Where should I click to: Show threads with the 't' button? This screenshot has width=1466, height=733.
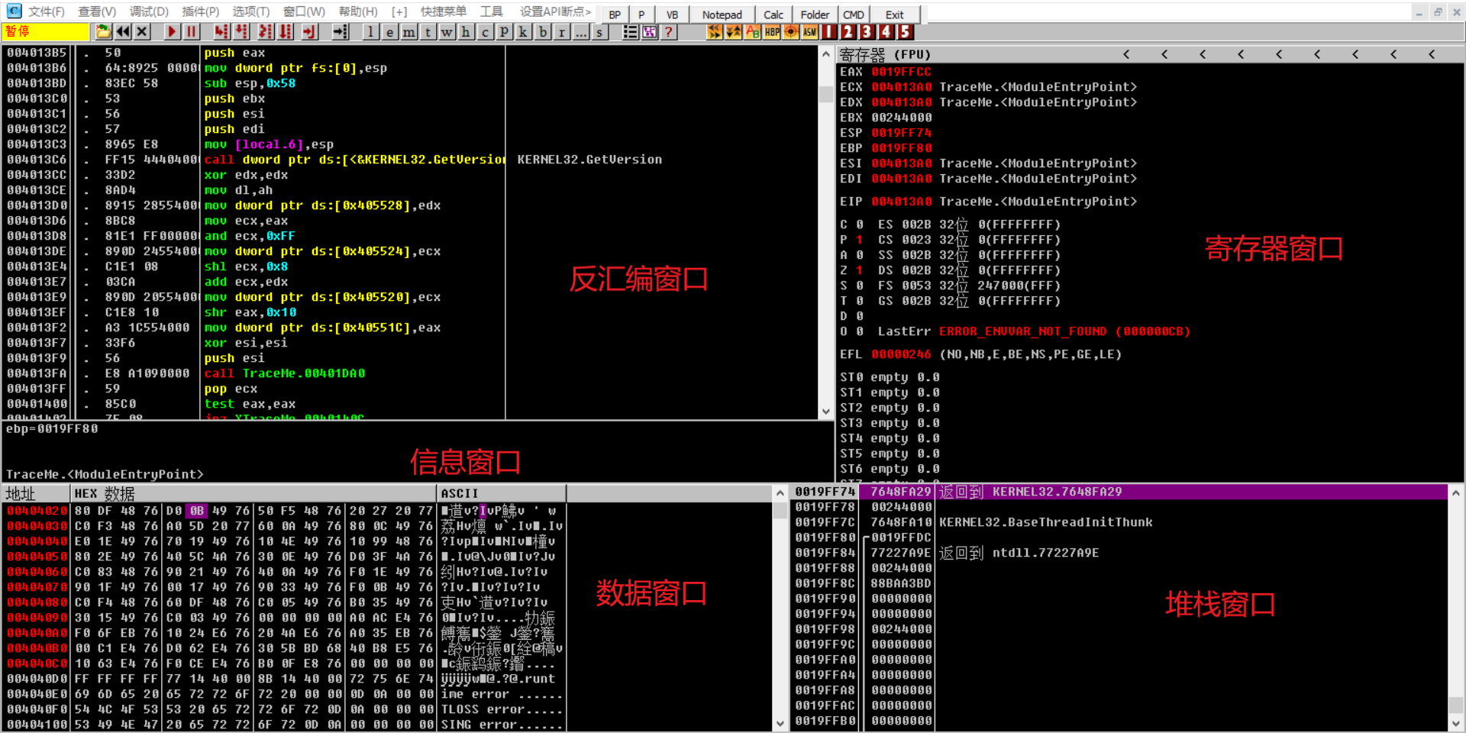point(428,31)
